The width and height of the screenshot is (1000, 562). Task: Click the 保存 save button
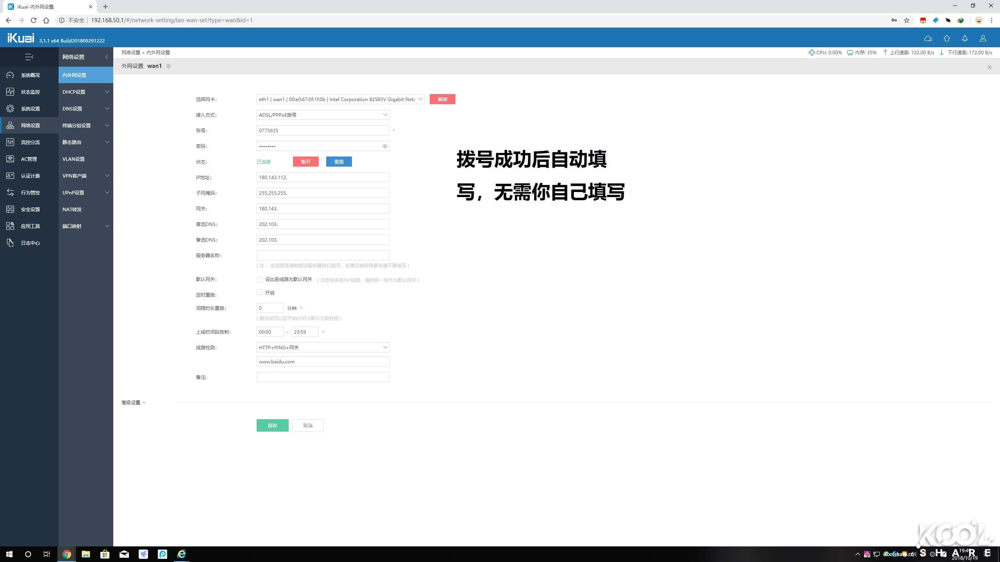tap(272, 425)
